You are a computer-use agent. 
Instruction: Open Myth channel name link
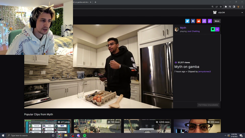click(183, 28)
